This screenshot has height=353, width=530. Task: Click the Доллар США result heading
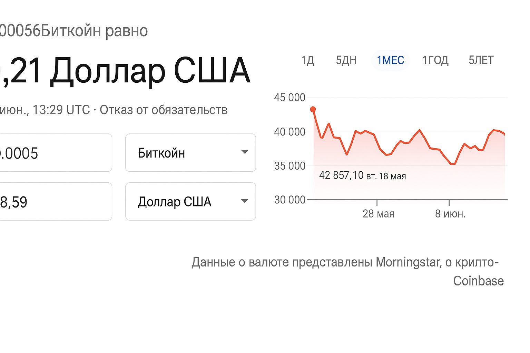(150, 71)
